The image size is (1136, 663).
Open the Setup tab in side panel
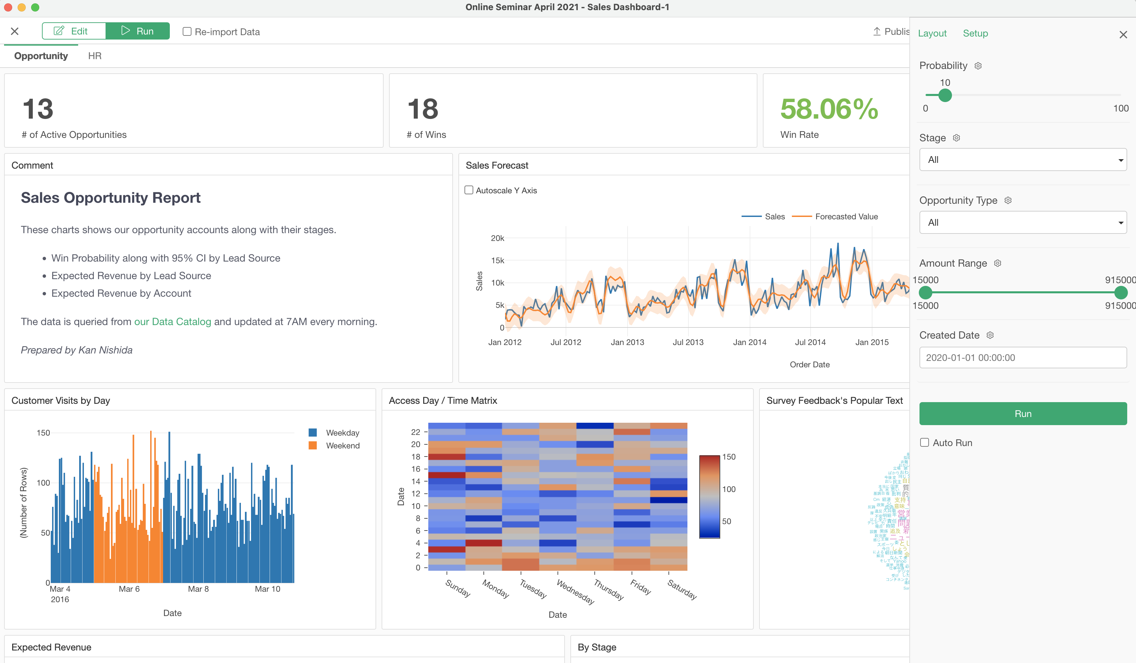coord(975,33)
